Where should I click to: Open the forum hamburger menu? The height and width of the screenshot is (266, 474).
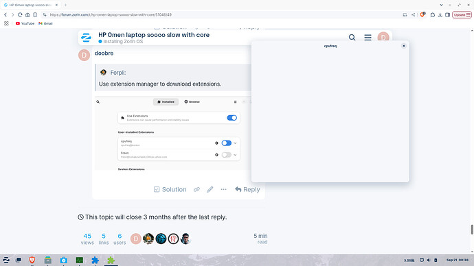(368, 38)
